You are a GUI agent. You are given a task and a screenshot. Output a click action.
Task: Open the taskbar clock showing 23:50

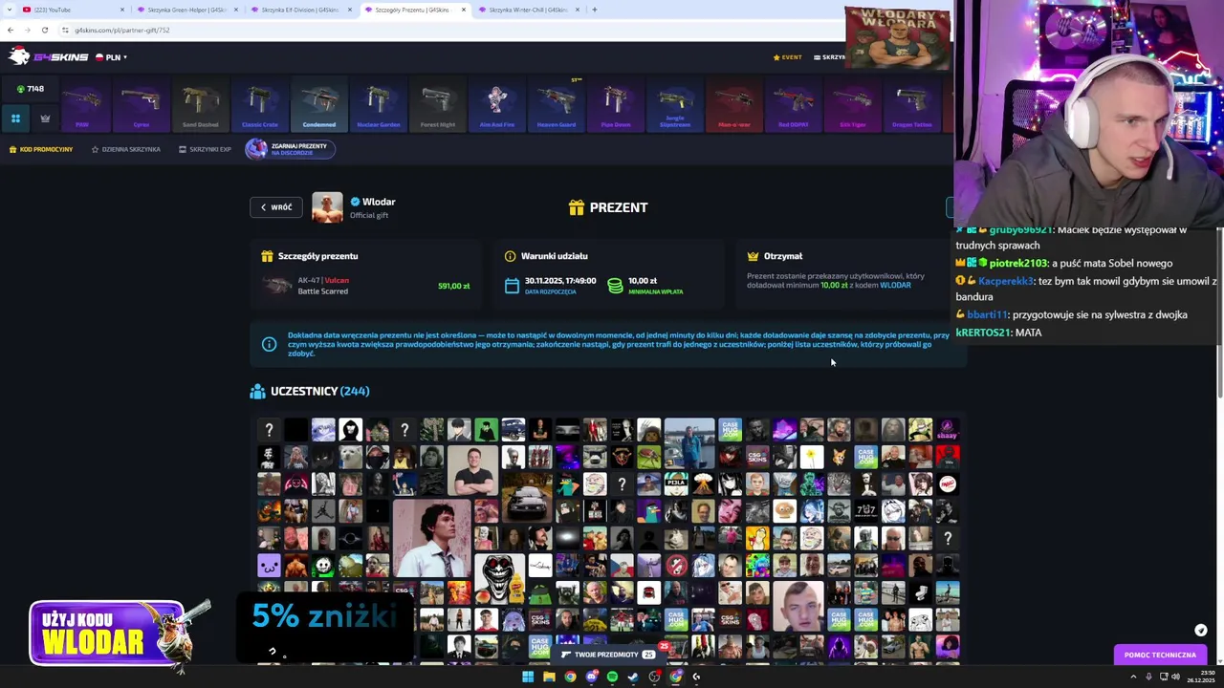[x=1200, y=677]
